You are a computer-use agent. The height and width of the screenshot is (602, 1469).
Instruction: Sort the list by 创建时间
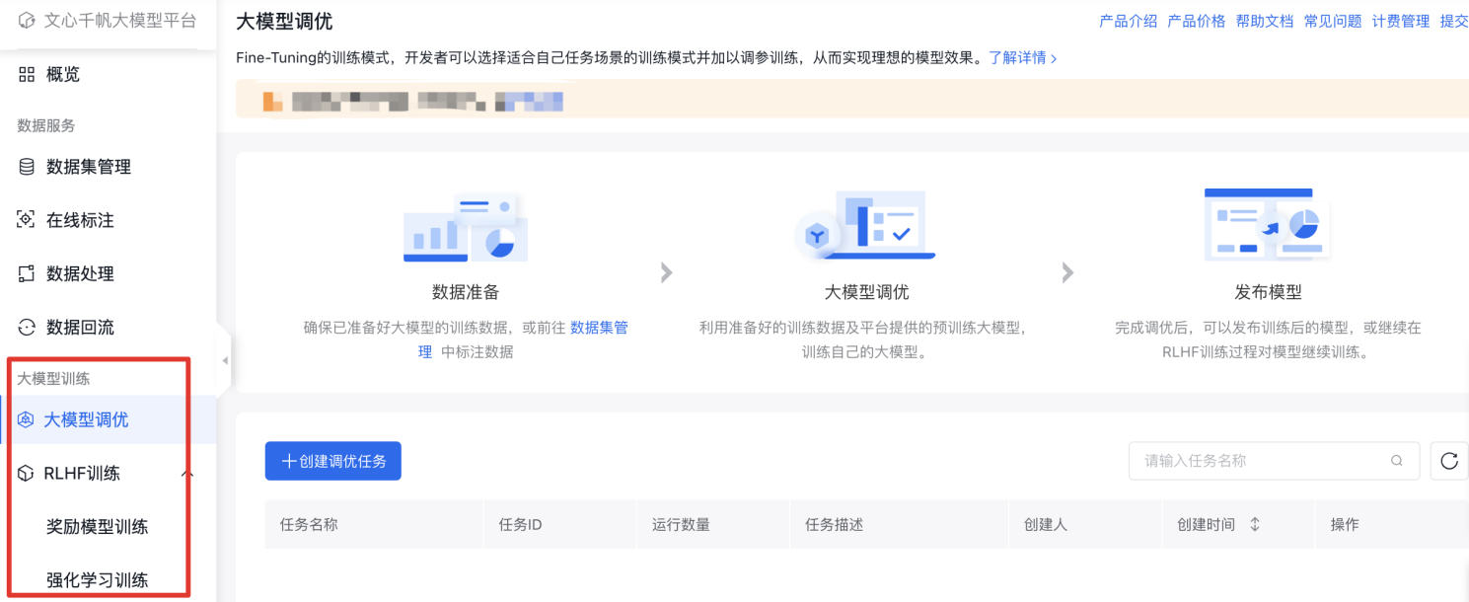(1255, 525)
